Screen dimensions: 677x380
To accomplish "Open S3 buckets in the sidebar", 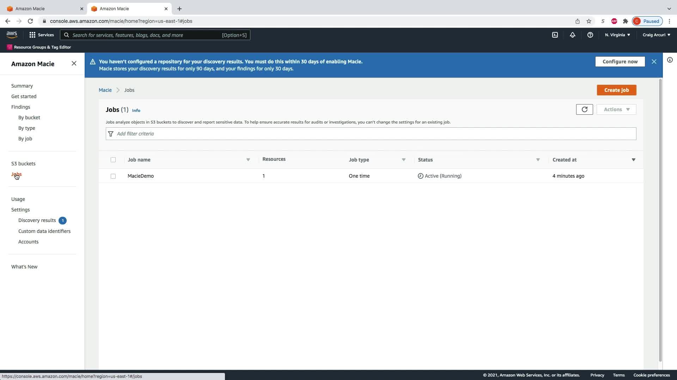I will coord(23,164).
